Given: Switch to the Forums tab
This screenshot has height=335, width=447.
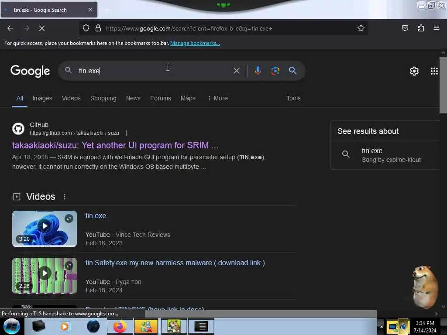Looking at the screenshot, I should click(161, 98).
